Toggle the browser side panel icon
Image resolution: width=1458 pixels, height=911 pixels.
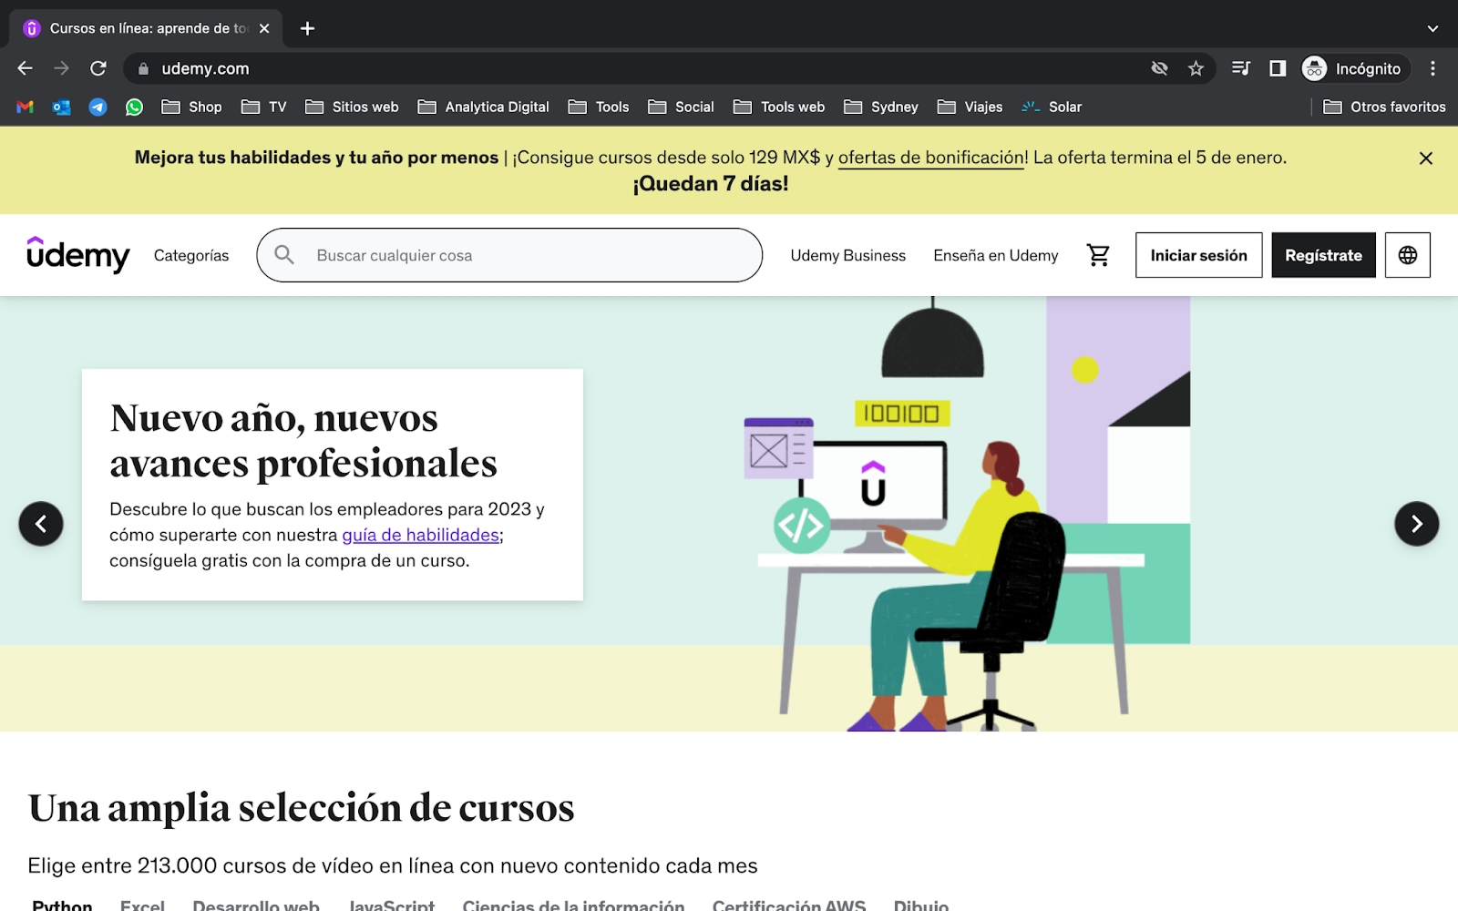tap(1278, 68)
